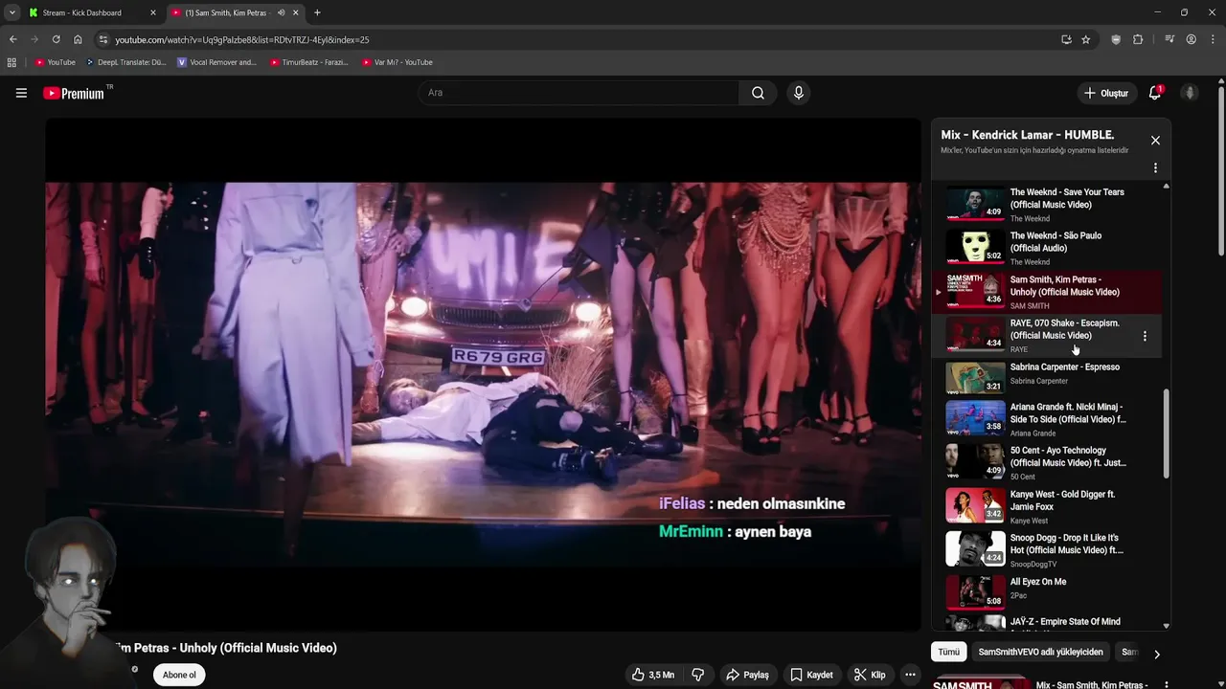Save the video with Kaydet
Viewport: 1226px width, 689px height.
811,675
